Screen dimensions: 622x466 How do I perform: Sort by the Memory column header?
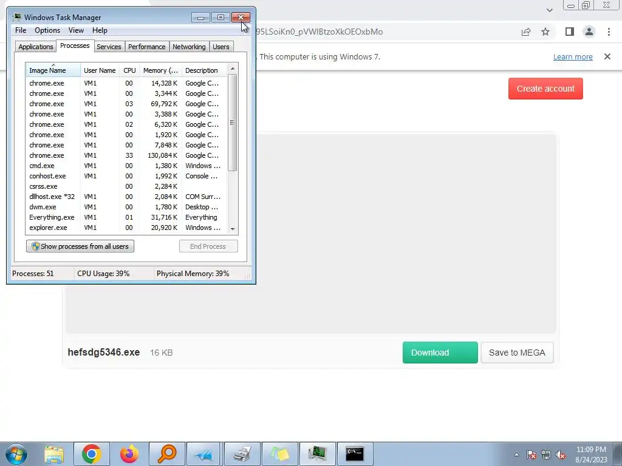160,70
